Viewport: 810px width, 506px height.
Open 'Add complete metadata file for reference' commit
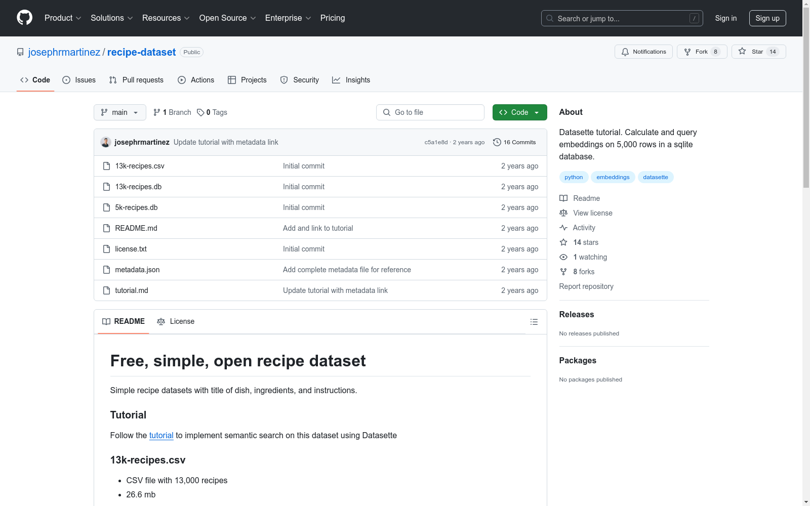click(347, 270)
